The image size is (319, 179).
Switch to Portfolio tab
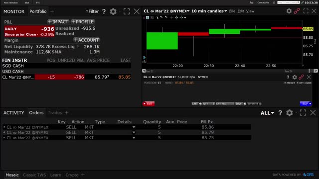pos(38,11)
